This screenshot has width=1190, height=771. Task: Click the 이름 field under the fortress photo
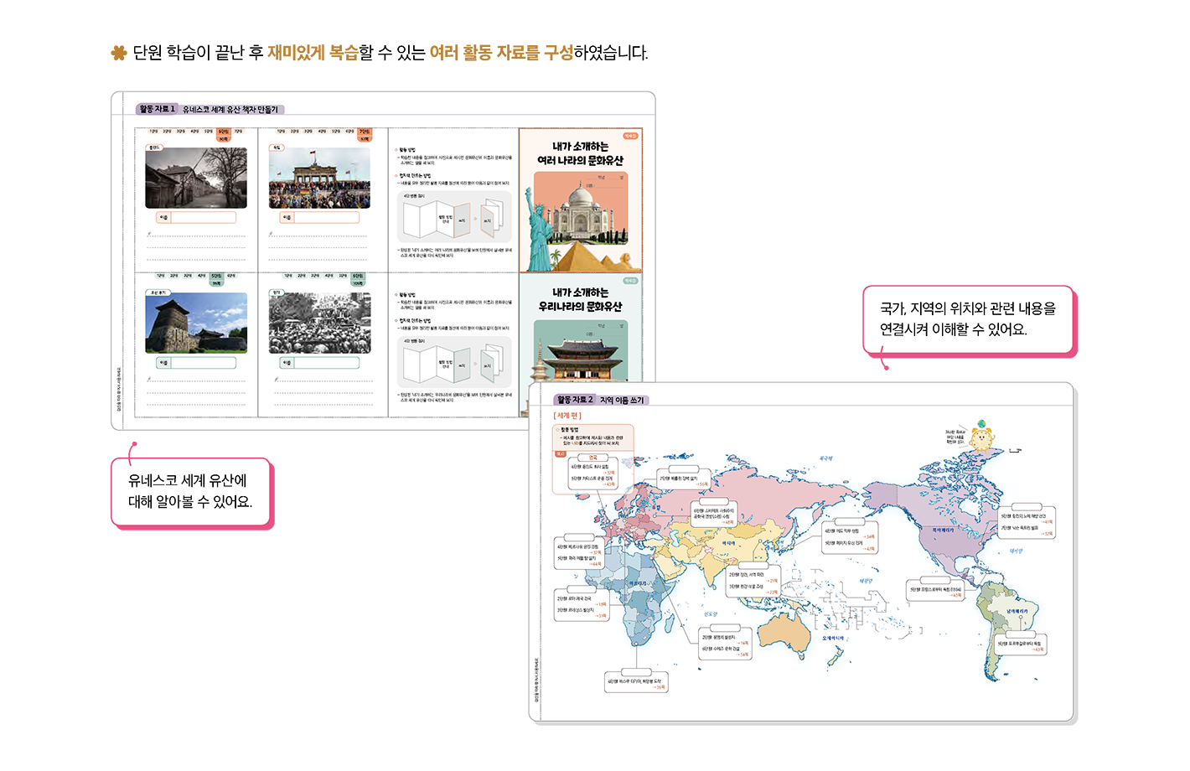(x=196, y=363)
